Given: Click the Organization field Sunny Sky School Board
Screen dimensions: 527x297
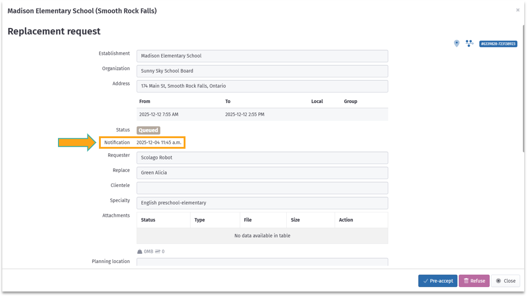Looking at the screenshot, I should [262, 71].
